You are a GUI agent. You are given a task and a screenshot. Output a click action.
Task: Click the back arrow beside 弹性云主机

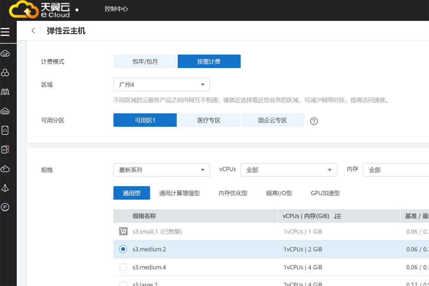(33, 31)
